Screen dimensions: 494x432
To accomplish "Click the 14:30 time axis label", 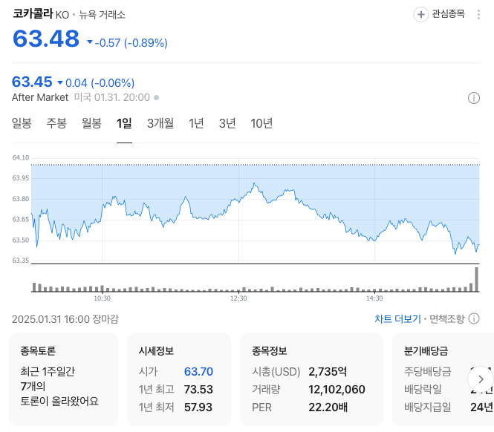I will pos(374,298).
